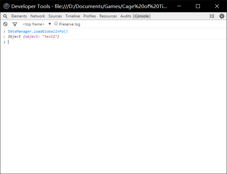Enable the Preserve log checkbox

click(56, 24)
